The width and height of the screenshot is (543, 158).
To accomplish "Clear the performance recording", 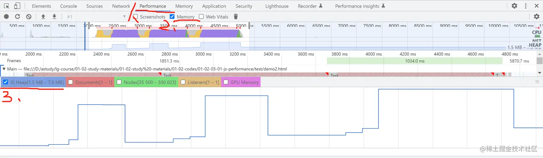I will [x=29, y=17].
